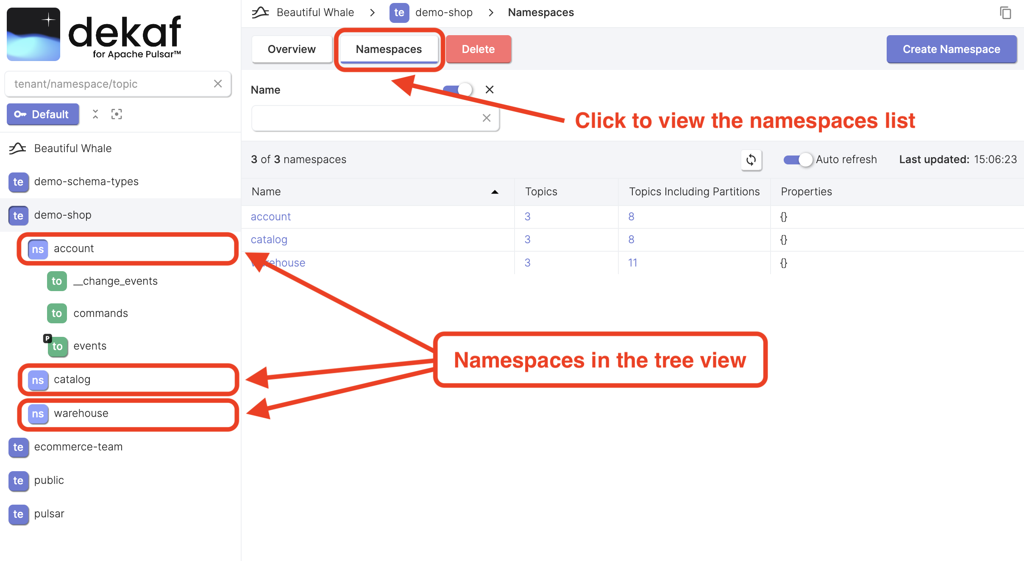The height and width of the screenshot is (561, 1024).
Task: Remove the Name filter with X
Action: pos(489,89)
